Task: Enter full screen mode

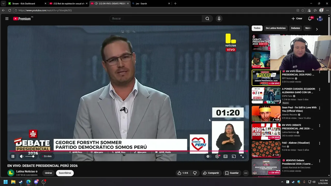Action: tap(242, 156)
